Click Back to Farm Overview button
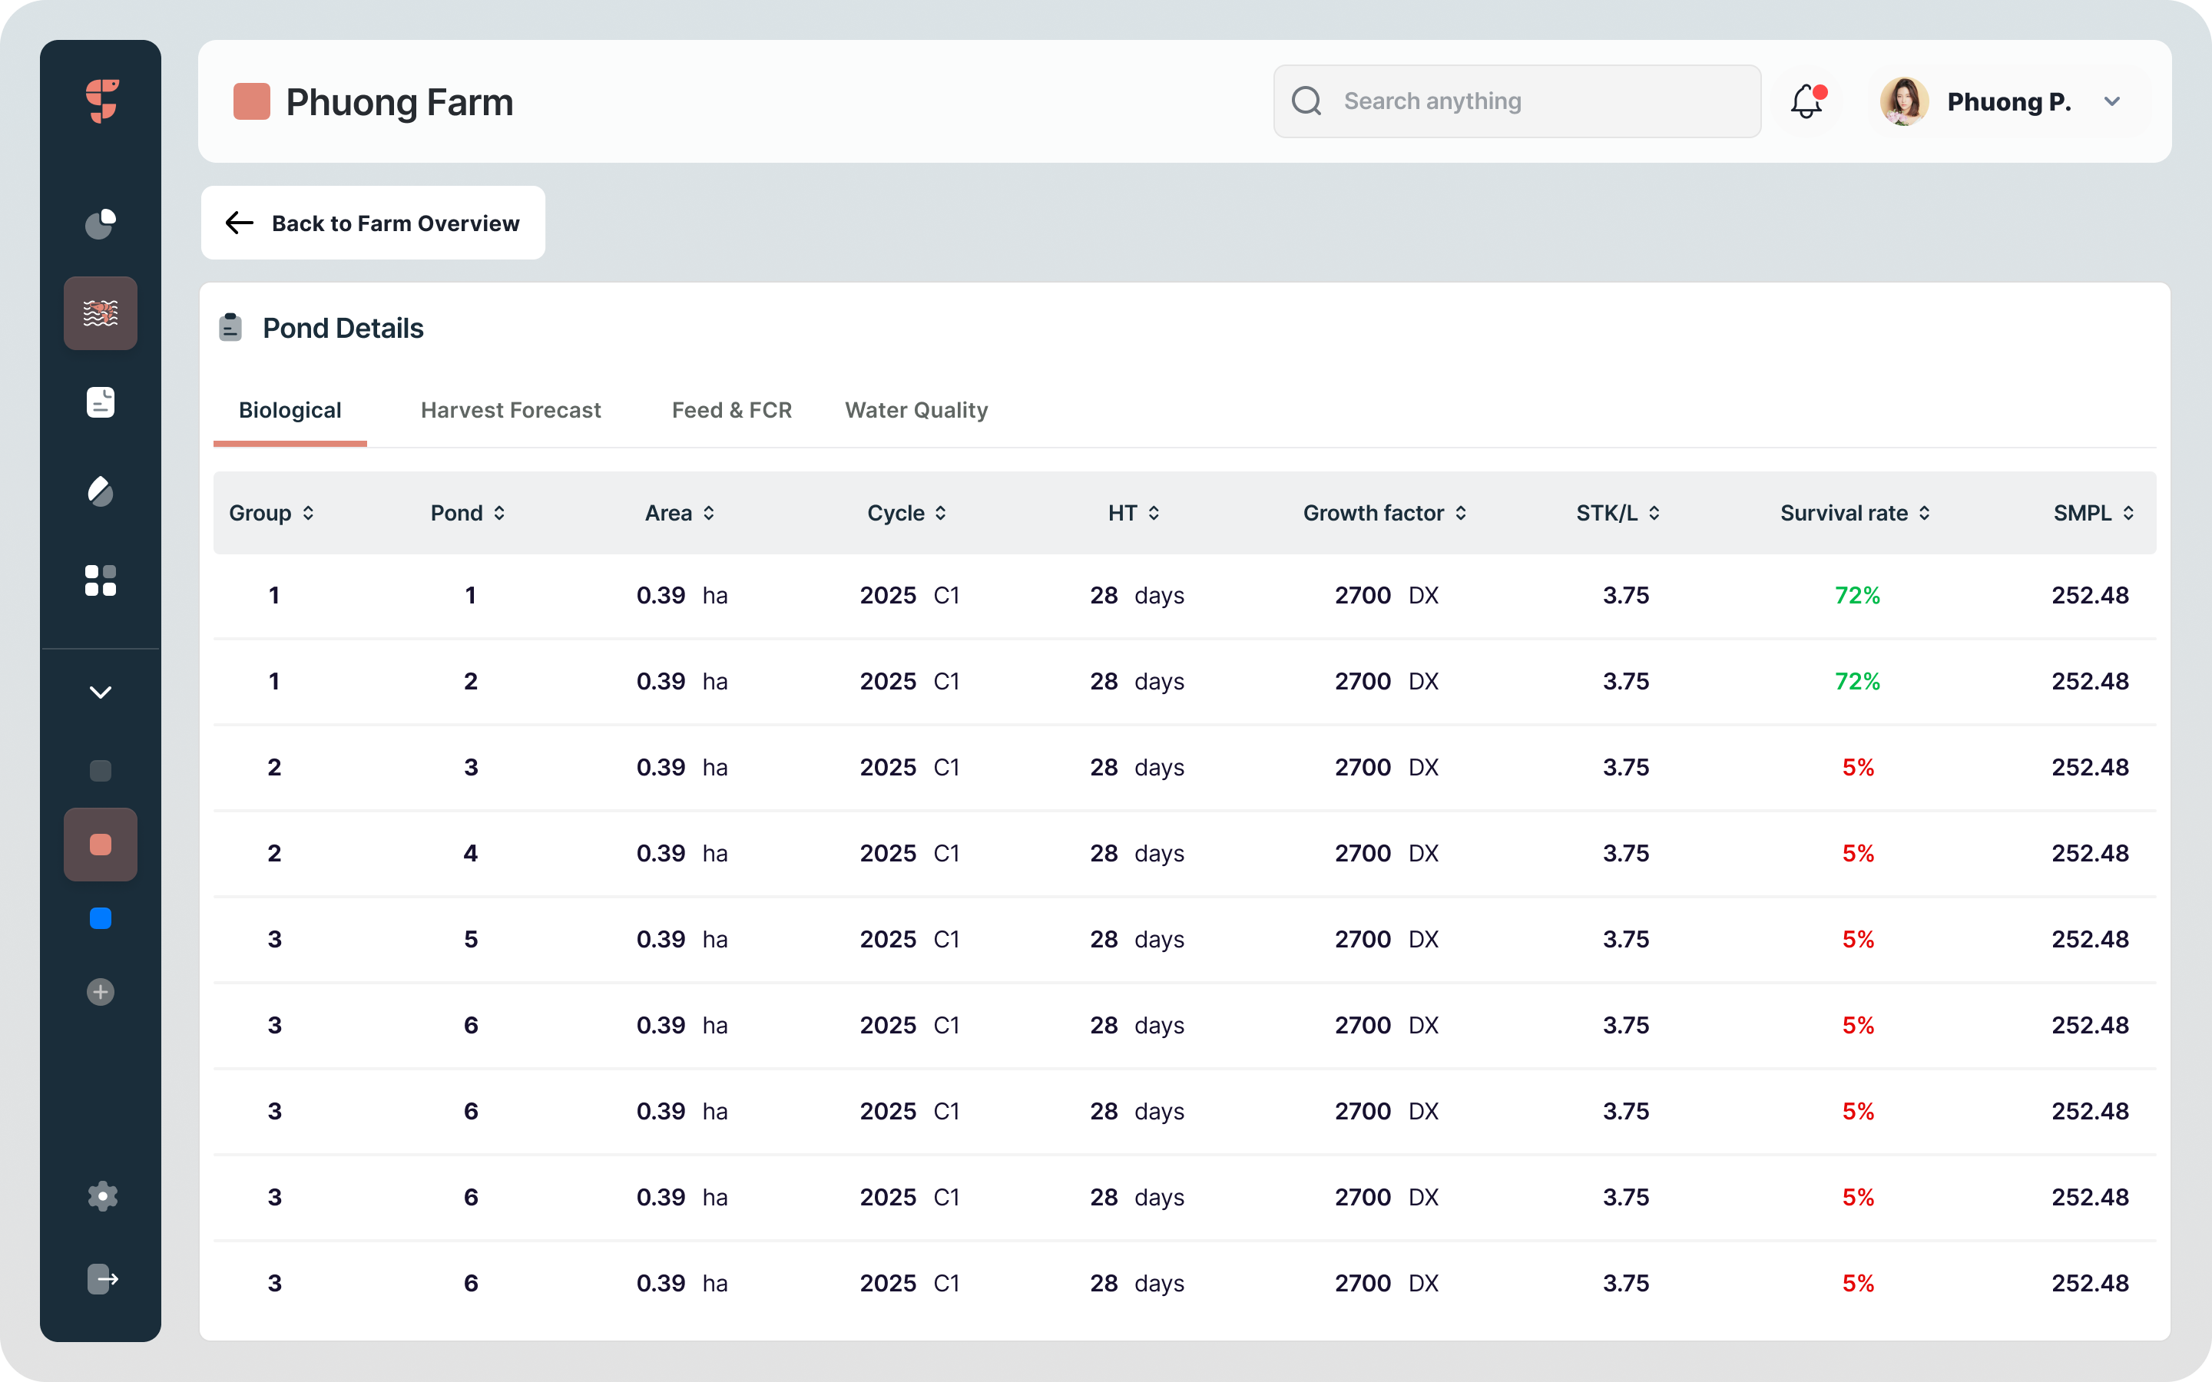This screenshot has height=1382, width=2212. click(x=373, y=223)
